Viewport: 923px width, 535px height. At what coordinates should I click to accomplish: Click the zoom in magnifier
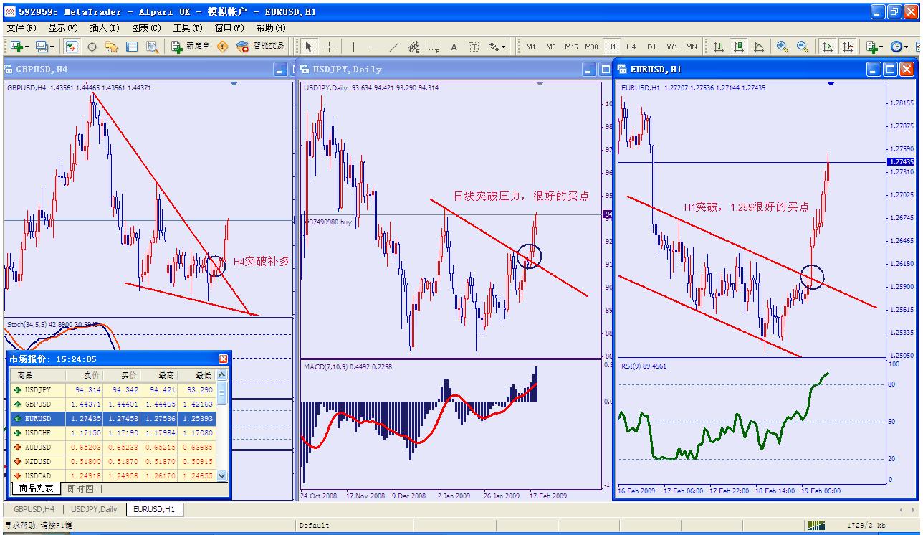(x=782, y=47)
